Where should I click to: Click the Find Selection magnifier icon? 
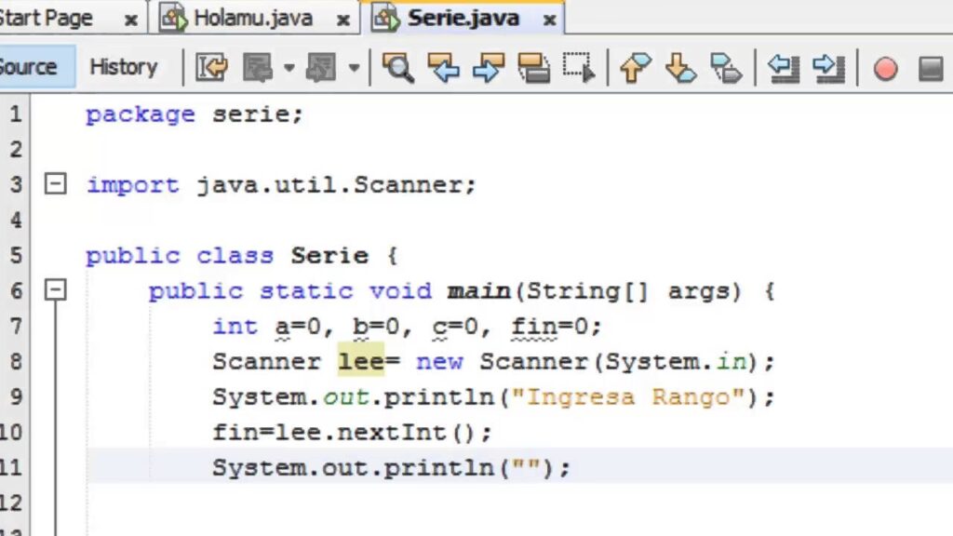click(x=398, y=68)
